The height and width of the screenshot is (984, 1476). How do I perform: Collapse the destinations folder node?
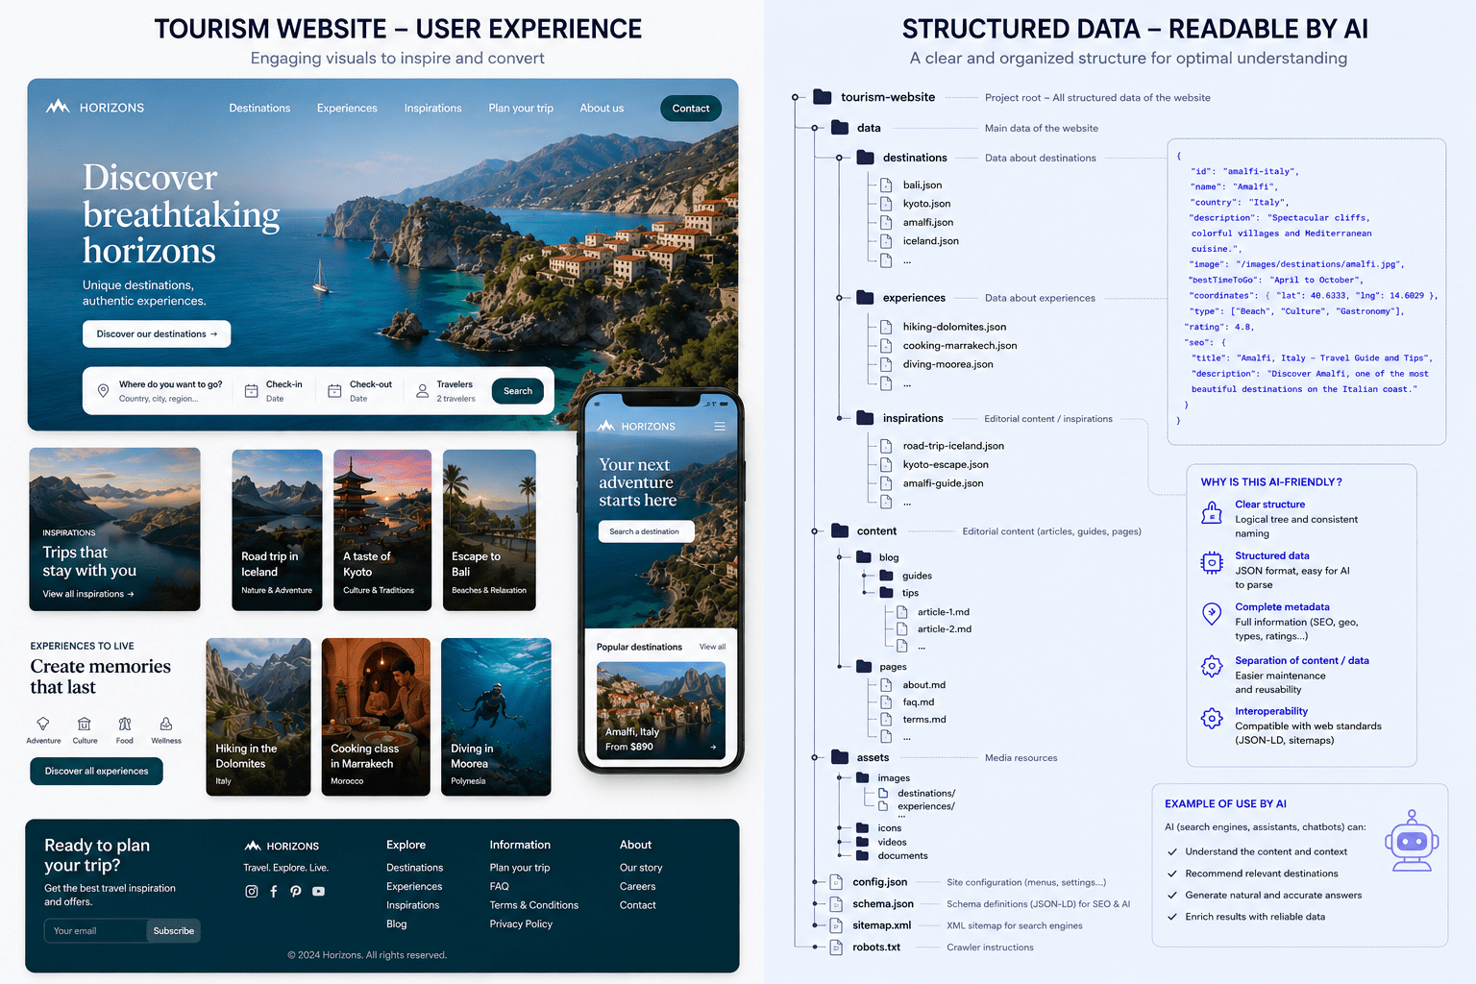839,158
